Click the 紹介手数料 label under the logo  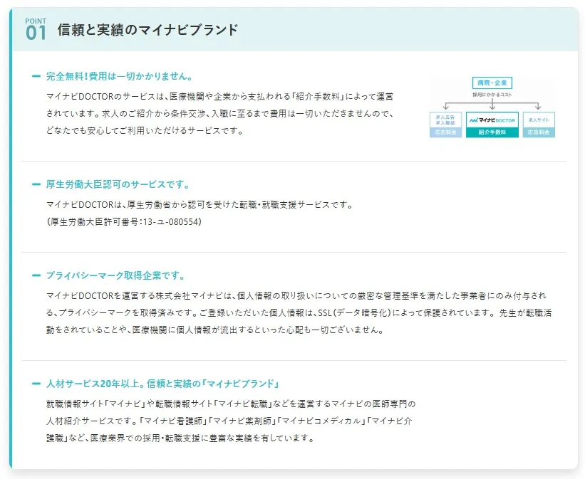[x=492, y=132]
